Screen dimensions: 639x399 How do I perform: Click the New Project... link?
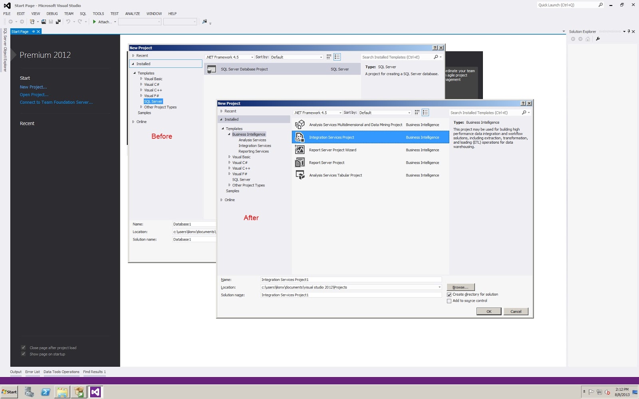pos(33,87)
